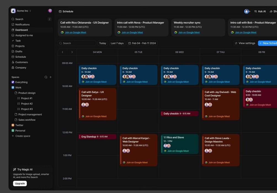Open the Eng Standup event
Screen dimensions: 277x193
pos(97,137)
